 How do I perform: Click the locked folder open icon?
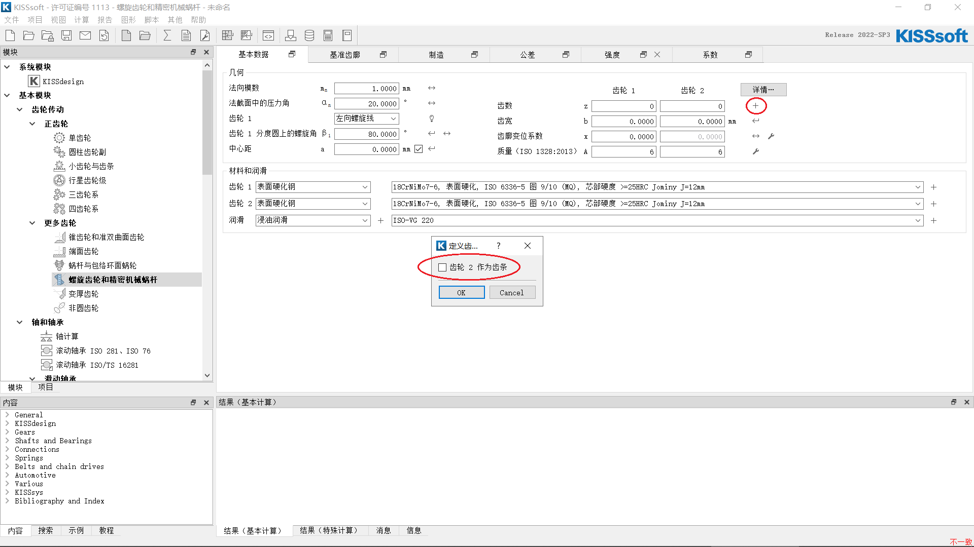pos(48,35)
